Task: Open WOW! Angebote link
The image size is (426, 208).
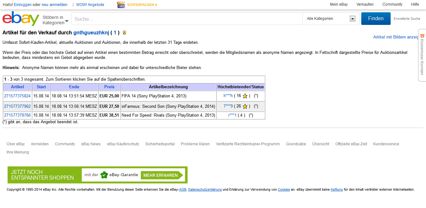Action: pyautogui.click(x=90, y=5)
